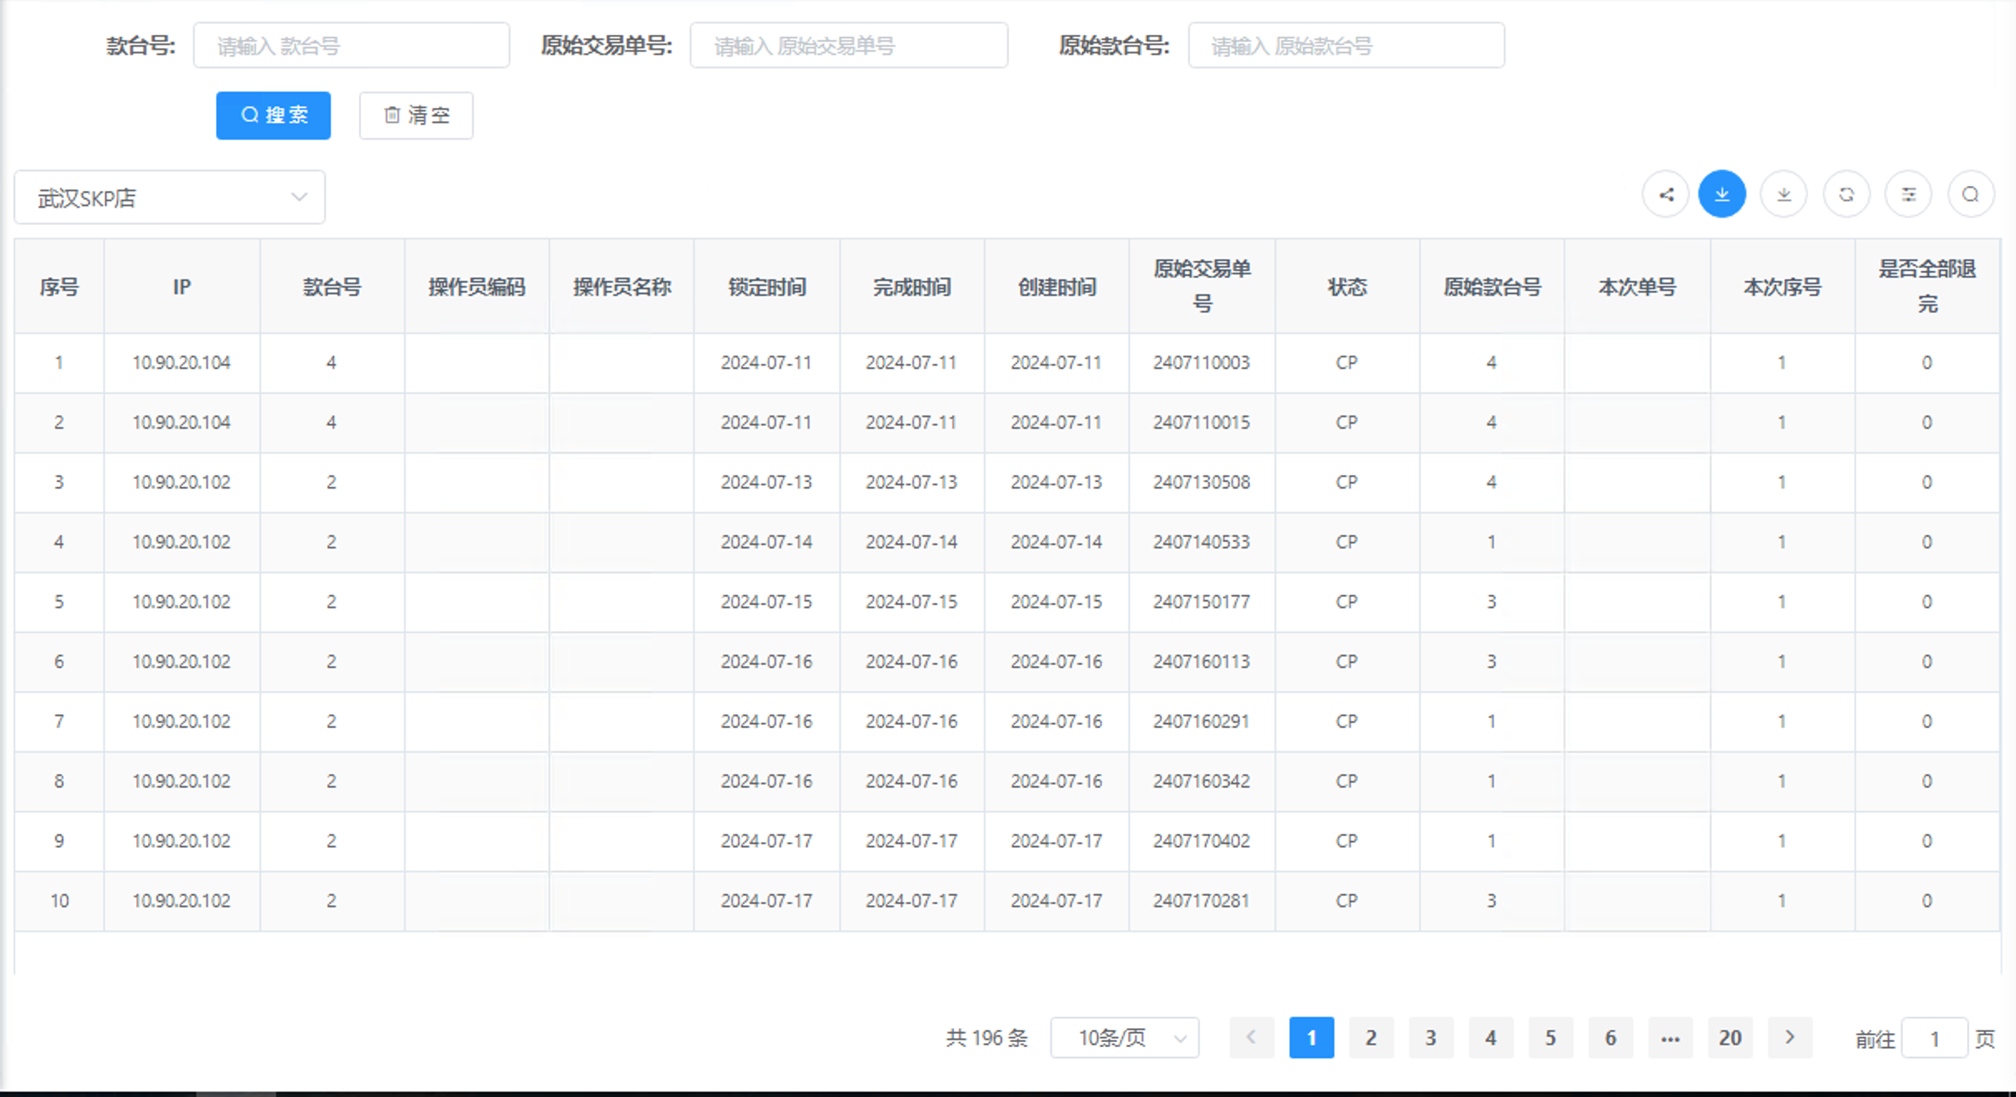Go to page 2
Screen dimensions: 2016x1097
coord(1371,1037)
